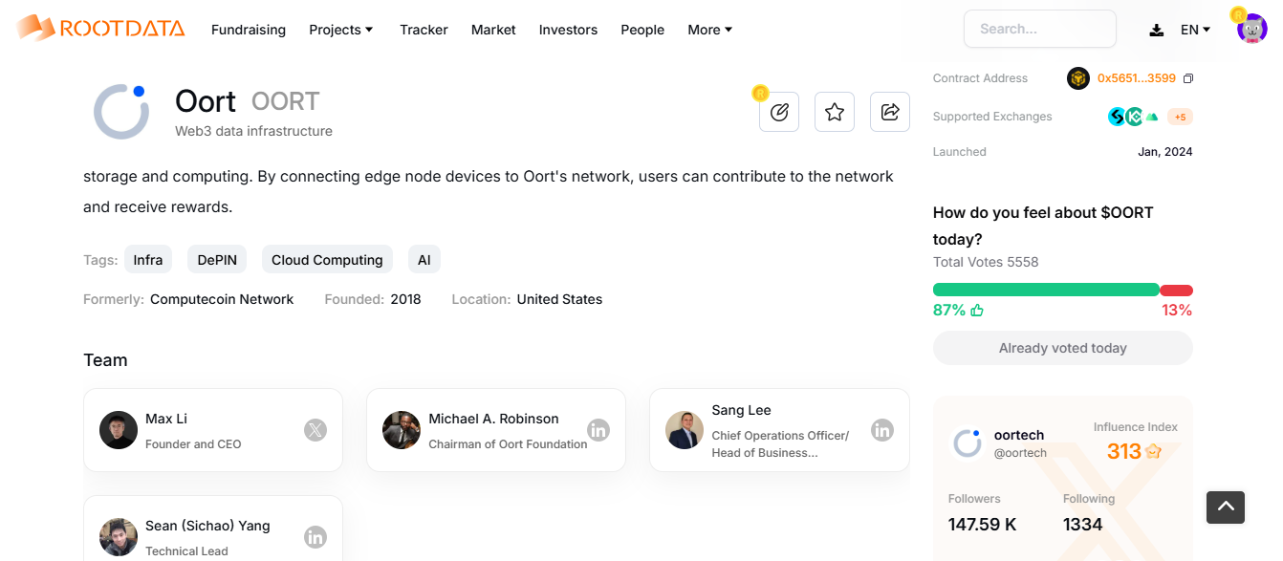Viewport: 1283px width, 561px height.
Task: Select the Infra tag
Action: click(x=148, y=259)
